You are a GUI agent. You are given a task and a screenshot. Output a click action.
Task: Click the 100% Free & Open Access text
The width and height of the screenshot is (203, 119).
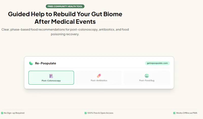pos(100,113)
